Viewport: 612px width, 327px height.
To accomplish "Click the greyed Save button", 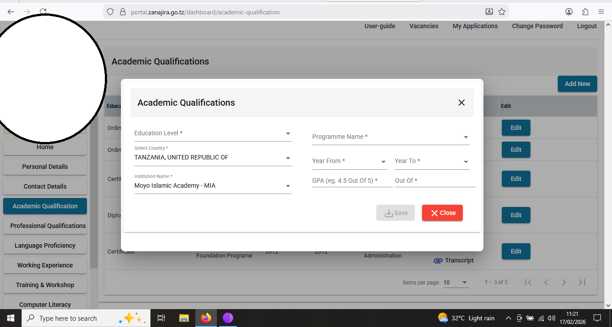I will tap(396, 213).
